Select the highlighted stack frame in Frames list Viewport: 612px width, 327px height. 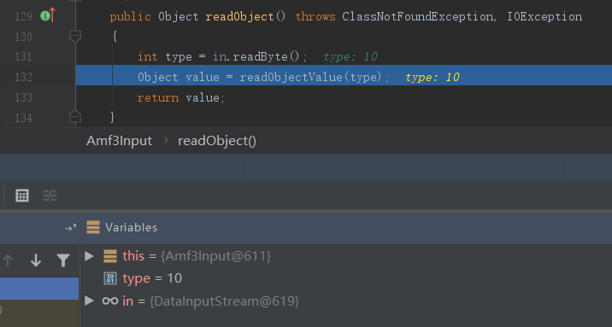(x=39, y=289)
